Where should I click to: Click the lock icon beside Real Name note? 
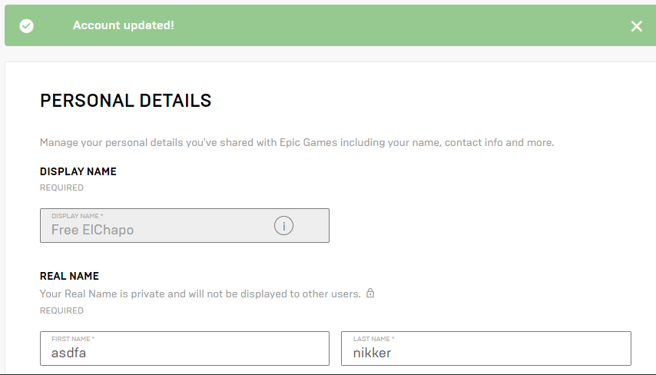[x=370, y=293]
